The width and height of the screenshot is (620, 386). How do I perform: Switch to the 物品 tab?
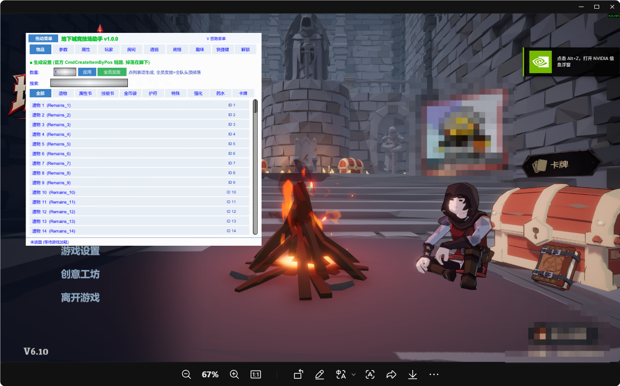pyautogui.click(x=40, y=49)
